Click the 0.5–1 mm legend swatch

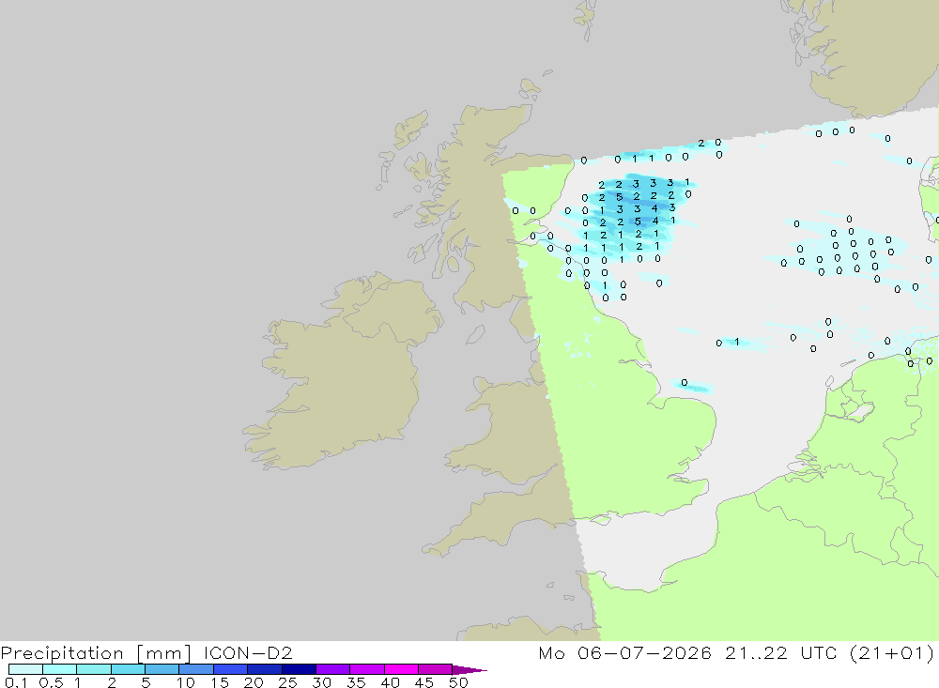60,669
